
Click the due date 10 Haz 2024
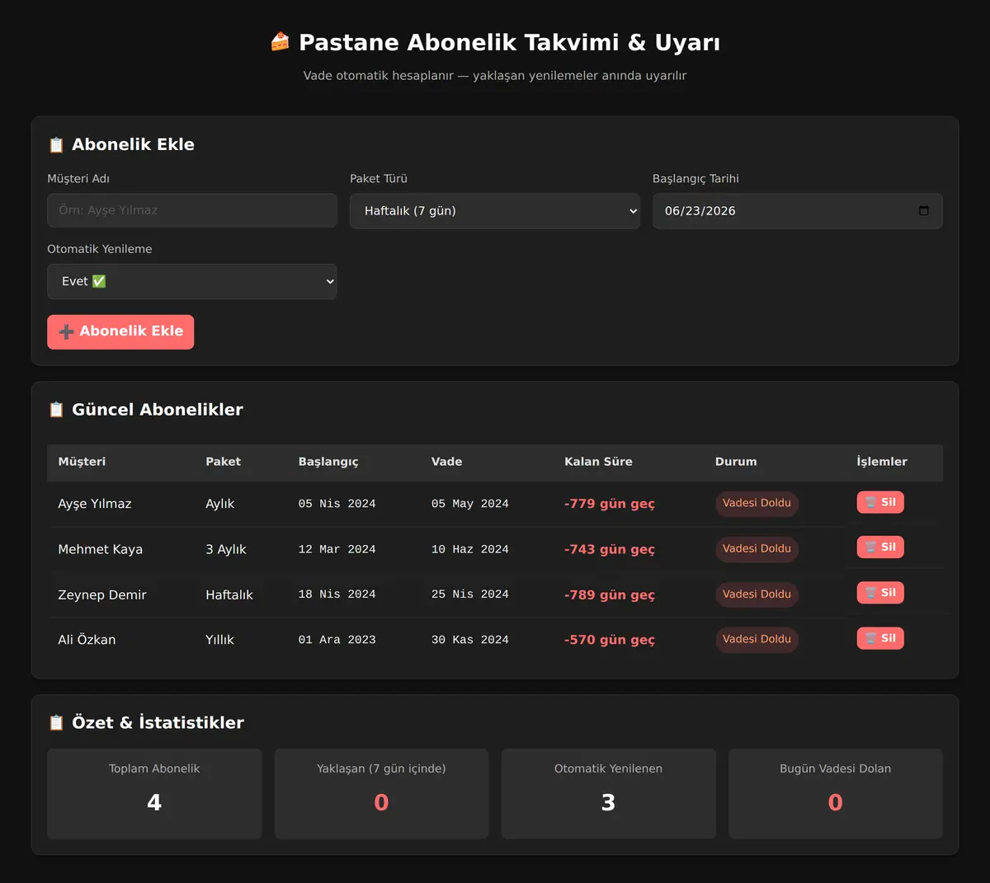click(x=469, y=549)
